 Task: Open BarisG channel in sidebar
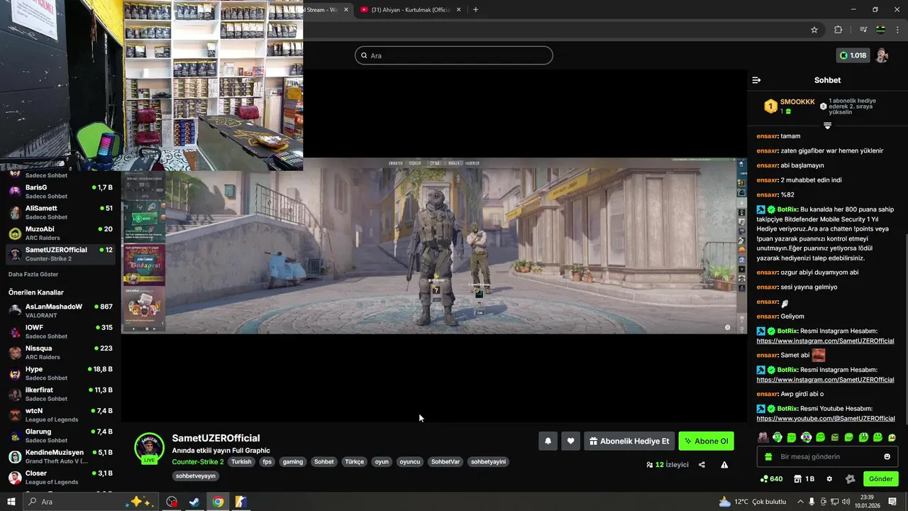click(60, 192)
